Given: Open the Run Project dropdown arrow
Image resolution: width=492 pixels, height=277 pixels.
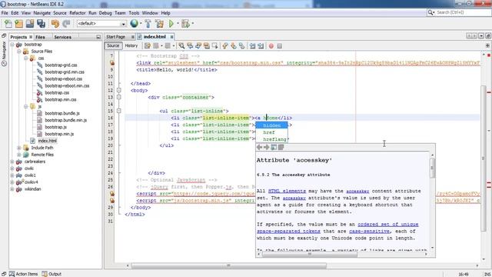Looking at the screenshot, I should point(178,24).
